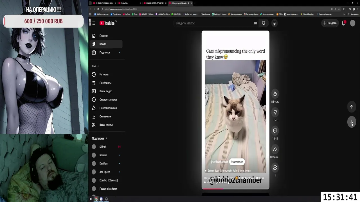Open Ваши видео in the sidebar
Image resolution: width=360 pixels, height=202 pixels.
106,91
